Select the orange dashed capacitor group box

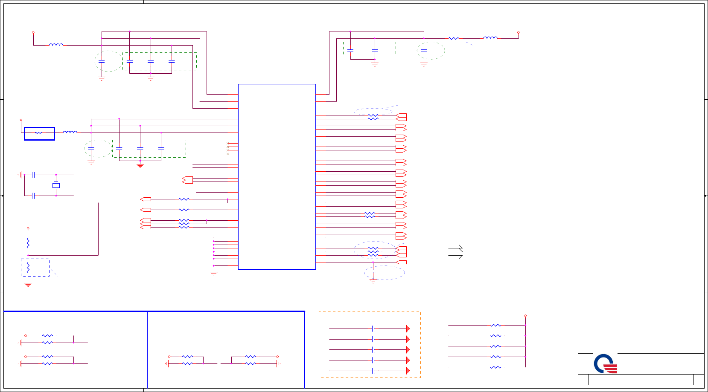[370, 344]
